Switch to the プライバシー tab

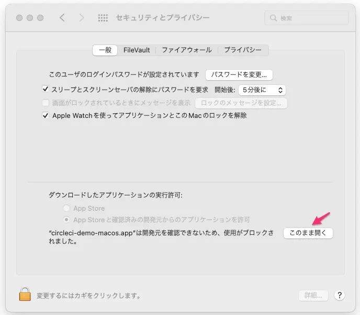click(x=243, y=50)
